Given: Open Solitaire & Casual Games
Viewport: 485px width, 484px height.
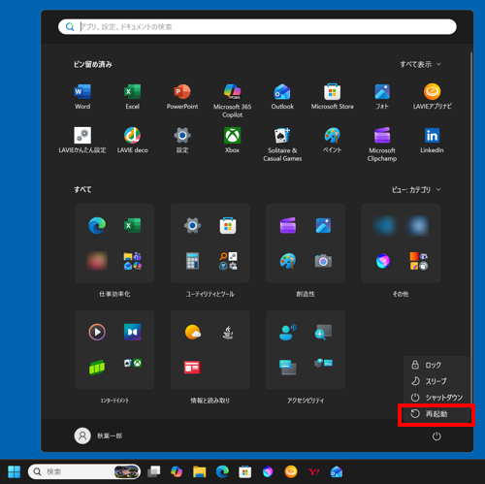Looking at the screenshot, I should [282, 144].
